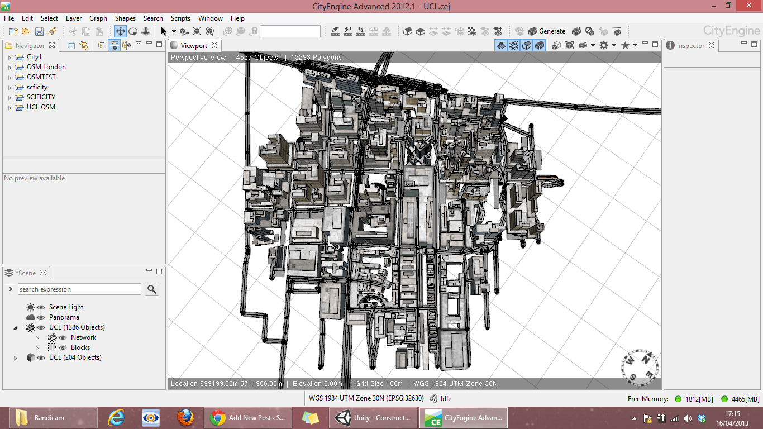Viewport: 763px width, 429px height.
Task: Pick the Selection arrow tool
Action: pos(164,31)
